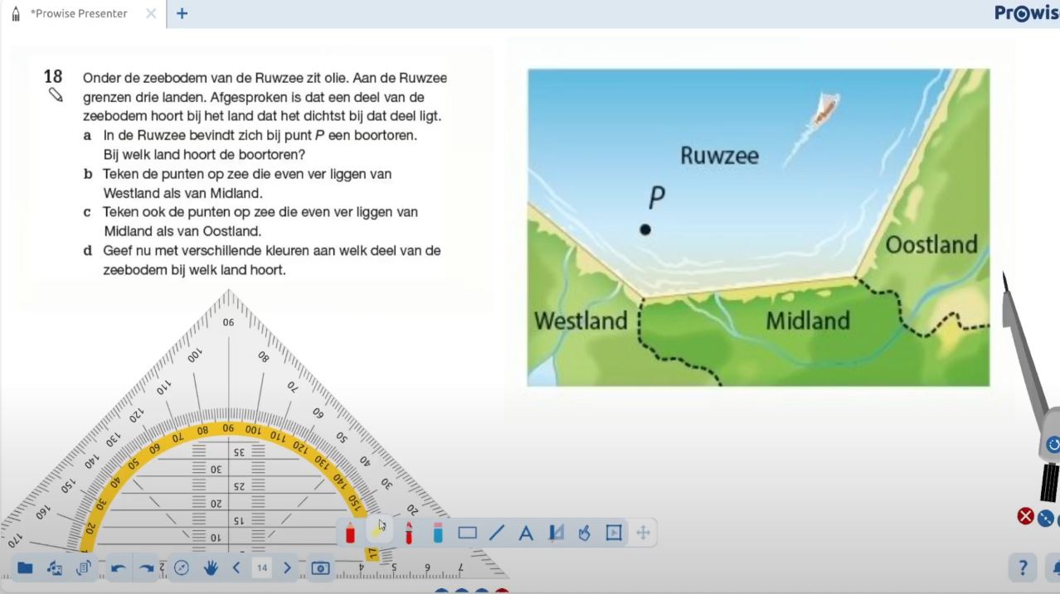Go to the next page
1060x594 pixels.
tap(287, 567)
